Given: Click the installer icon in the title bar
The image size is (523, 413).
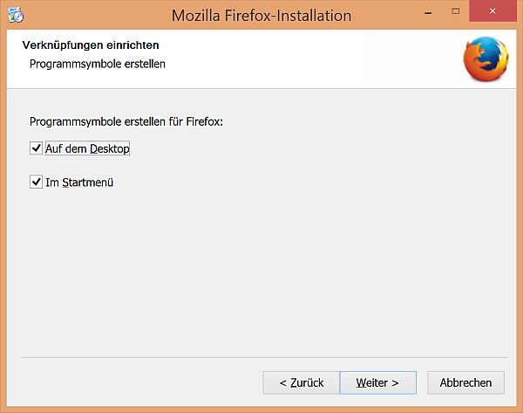Looking at the screenshot, I should click(16, 15).
